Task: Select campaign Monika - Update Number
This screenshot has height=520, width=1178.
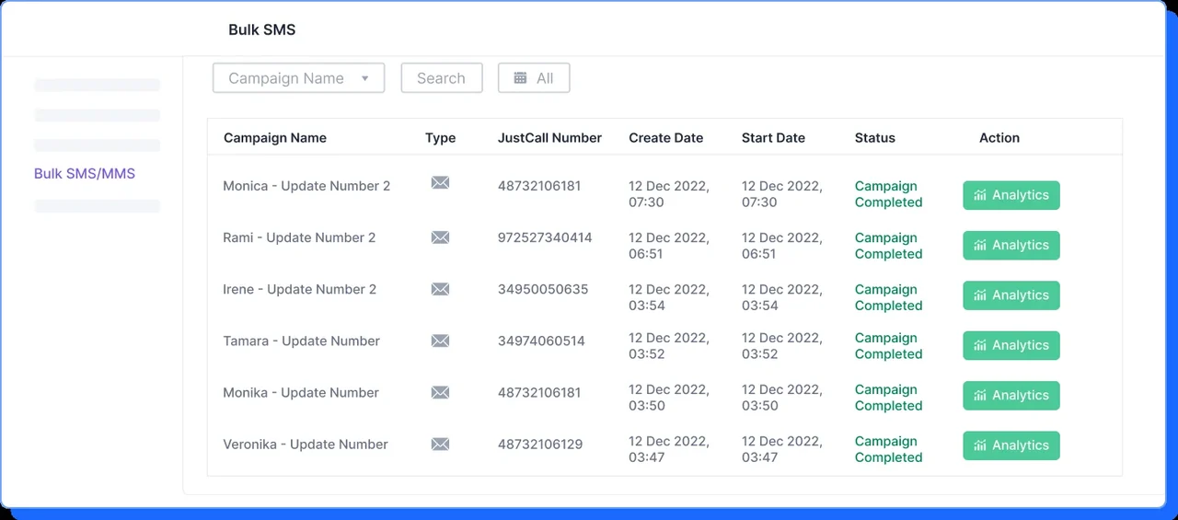Action: point(301,392)
